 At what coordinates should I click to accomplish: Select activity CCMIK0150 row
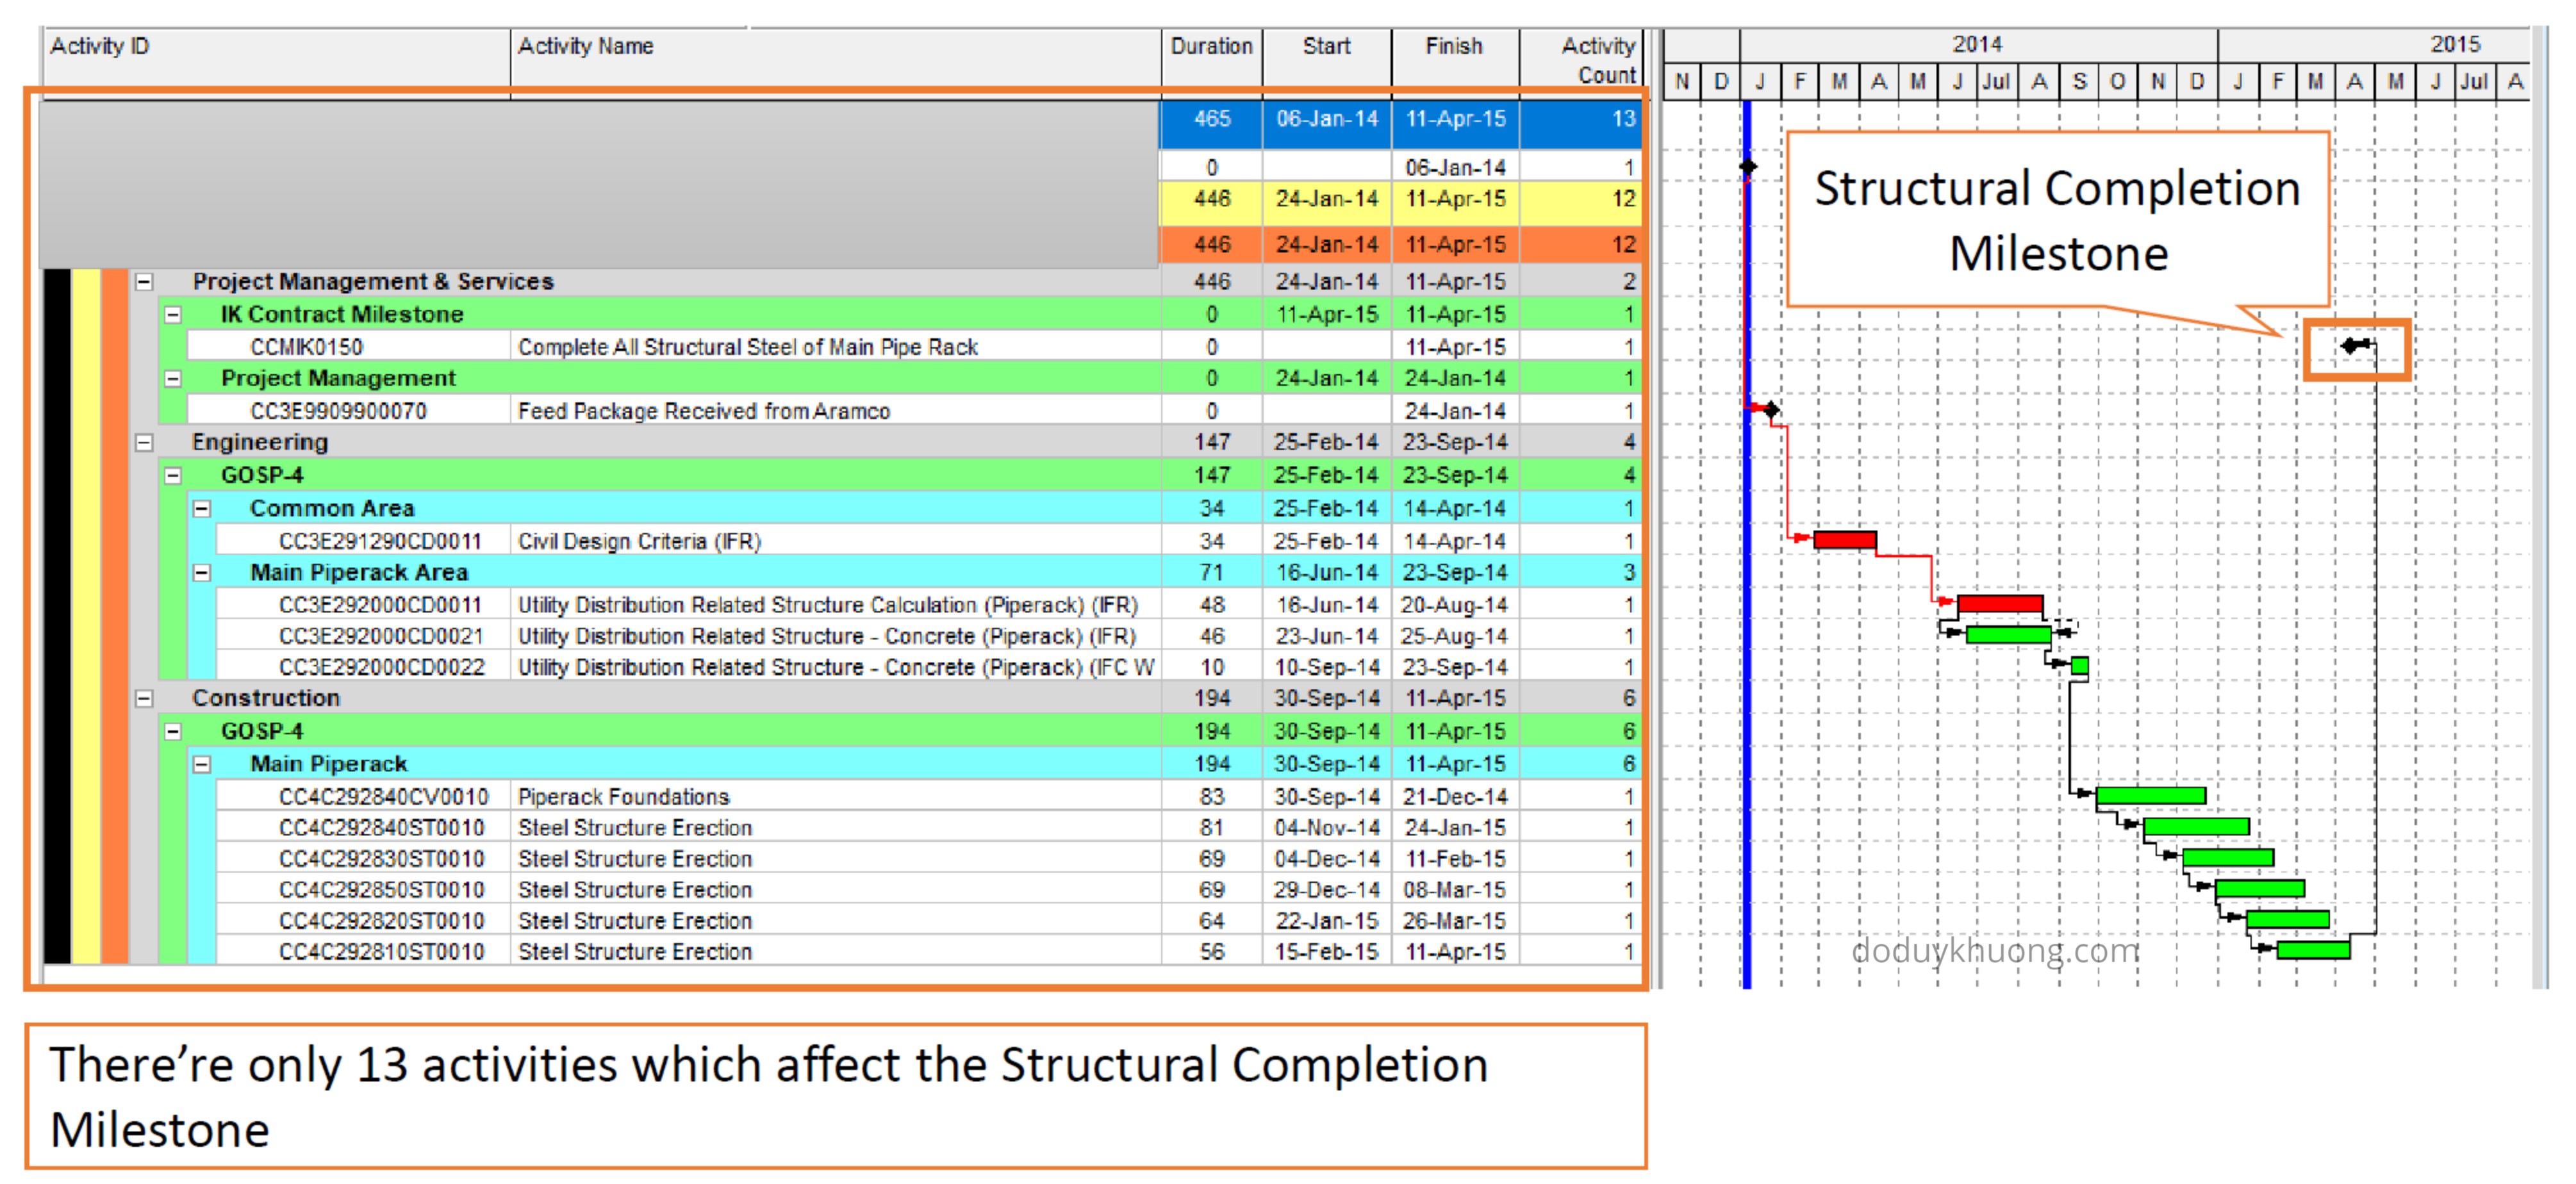pyautogui.click(x=306, y=347)
